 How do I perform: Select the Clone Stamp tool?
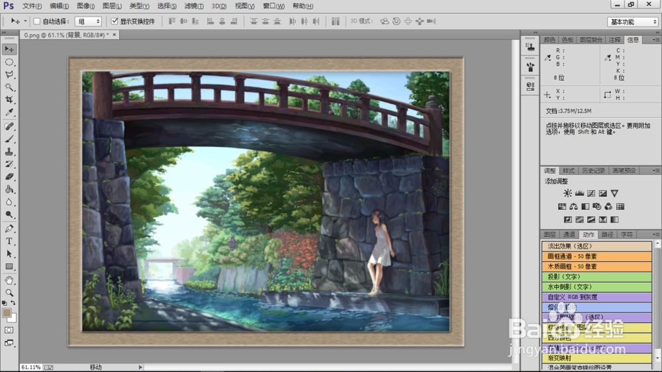point(9,152)
